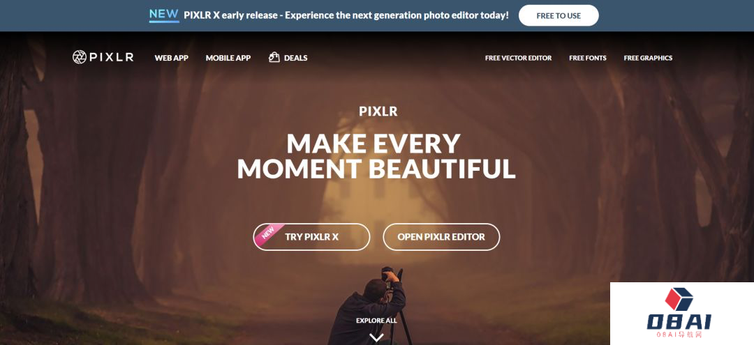
Task: Launch Try Pixlr X button
Action: pos(311,236)
